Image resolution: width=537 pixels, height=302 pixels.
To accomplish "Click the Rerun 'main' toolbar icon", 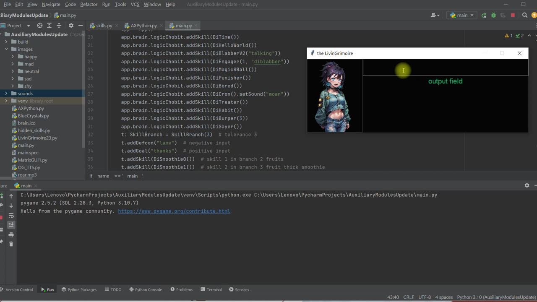I will [x=484, y=15].
